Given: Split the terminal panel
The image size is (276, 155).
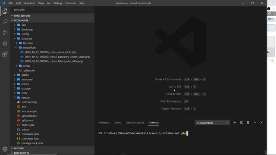Looking at the screenshot, I should [241, 122].
